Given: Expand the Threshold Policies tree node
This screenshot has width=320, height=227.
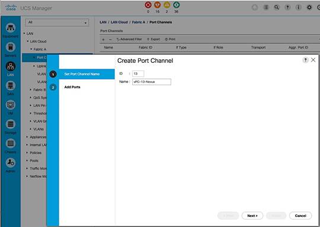Looking at the screenshot, I should (x=31, y=113).
